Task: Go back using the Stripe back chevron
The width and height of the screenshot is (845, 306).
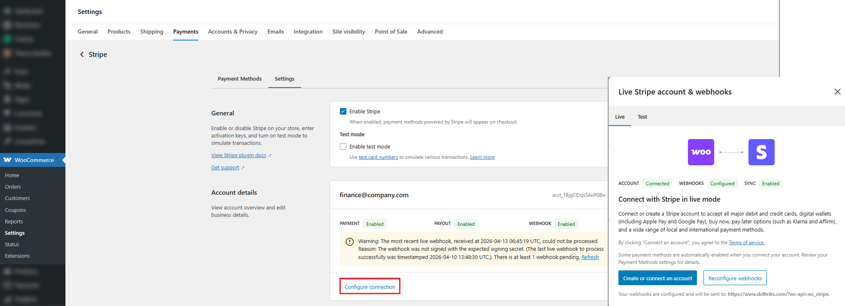Action: (x=82, y=54)
